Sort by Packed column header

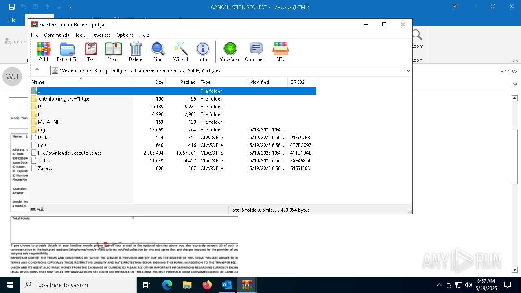182,82
